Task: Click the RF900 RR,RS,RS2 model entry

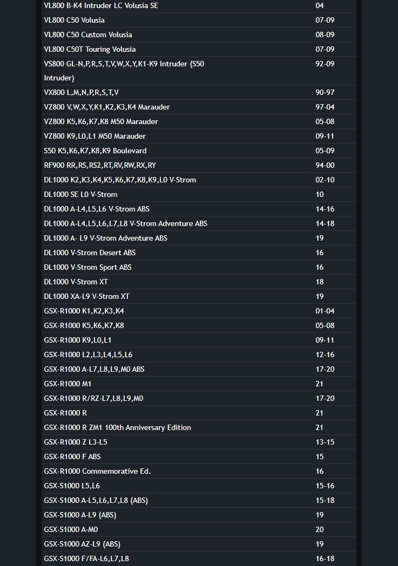Action: [100, 165]
